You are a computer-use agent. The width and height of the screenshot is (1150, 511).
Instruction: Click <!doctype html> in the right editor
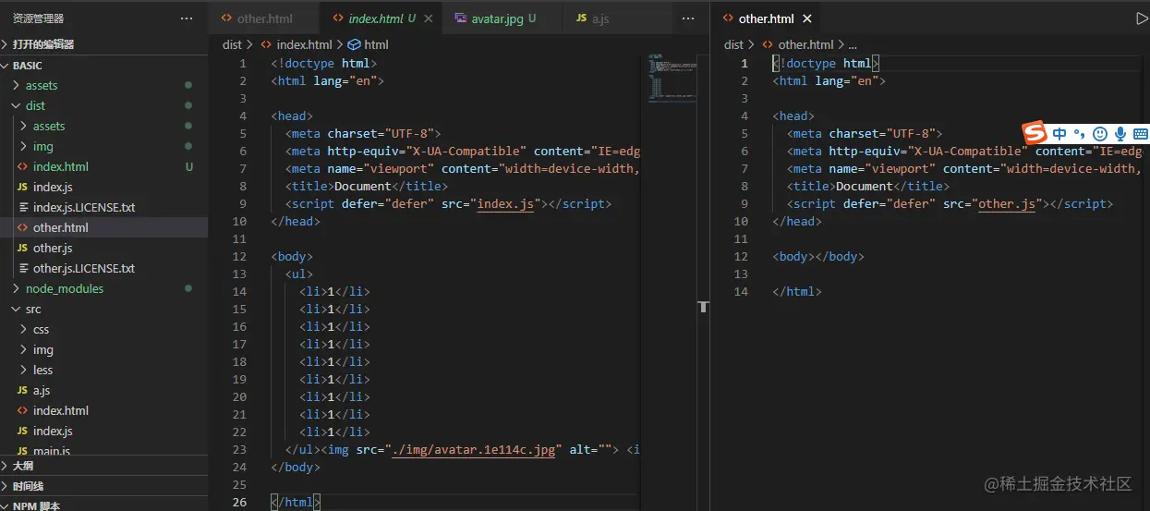click(826, 64)
